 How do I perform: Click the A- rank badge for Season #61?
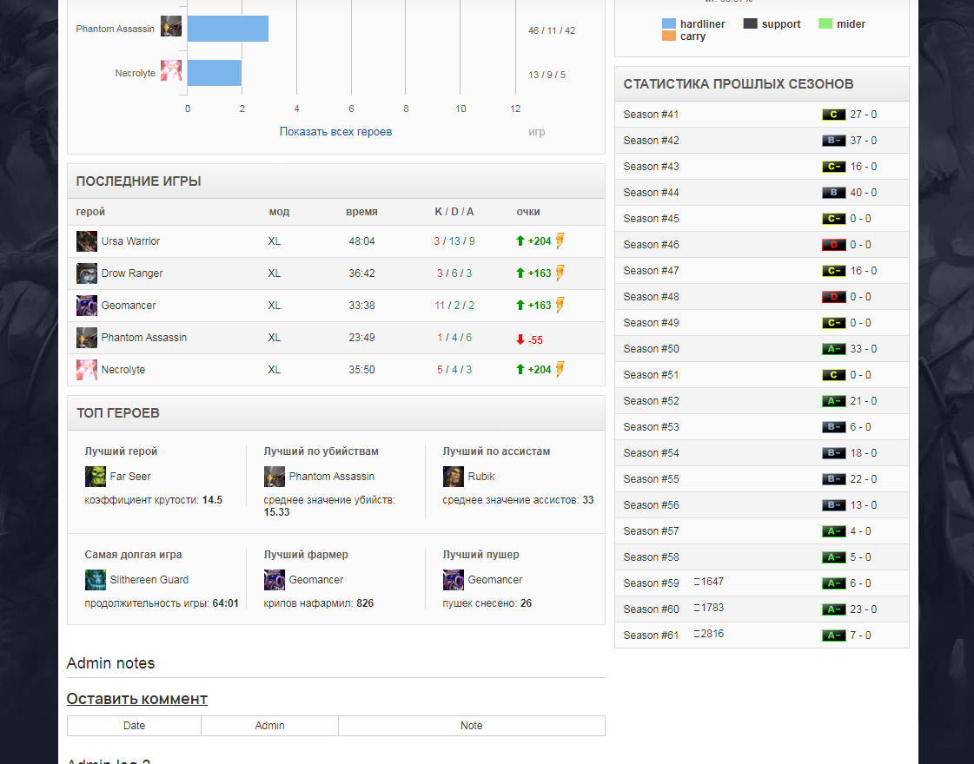(x=833, y=636)
